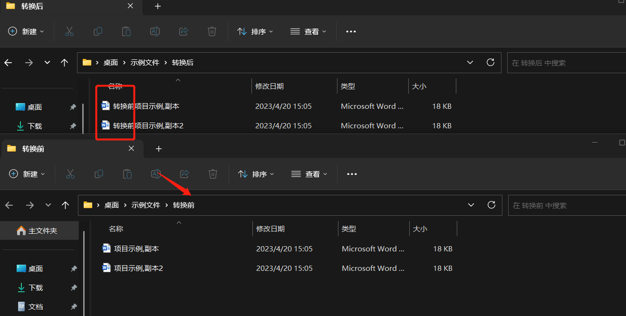Open the 新建 dropdown menu

tap(26, 31)
